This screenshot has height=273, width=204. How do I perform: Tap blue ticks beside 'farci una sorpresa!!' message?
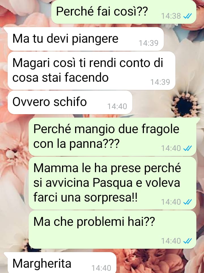coord(188,202)
